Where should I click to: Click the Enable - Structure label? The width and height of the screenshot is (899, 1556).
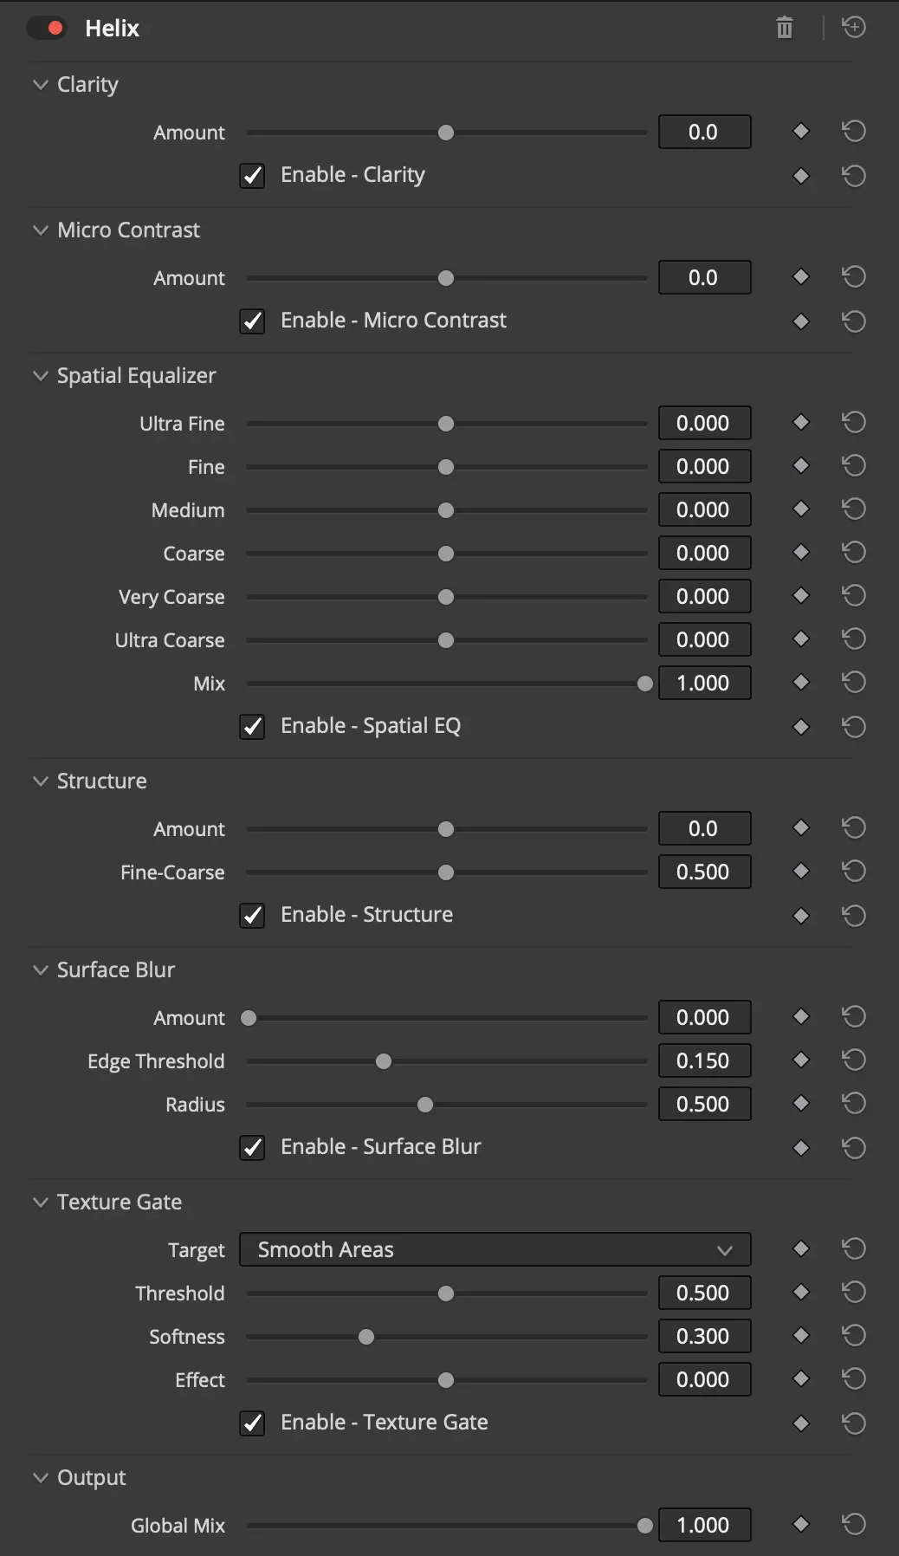pyautogui.click(x=365, y=914)
